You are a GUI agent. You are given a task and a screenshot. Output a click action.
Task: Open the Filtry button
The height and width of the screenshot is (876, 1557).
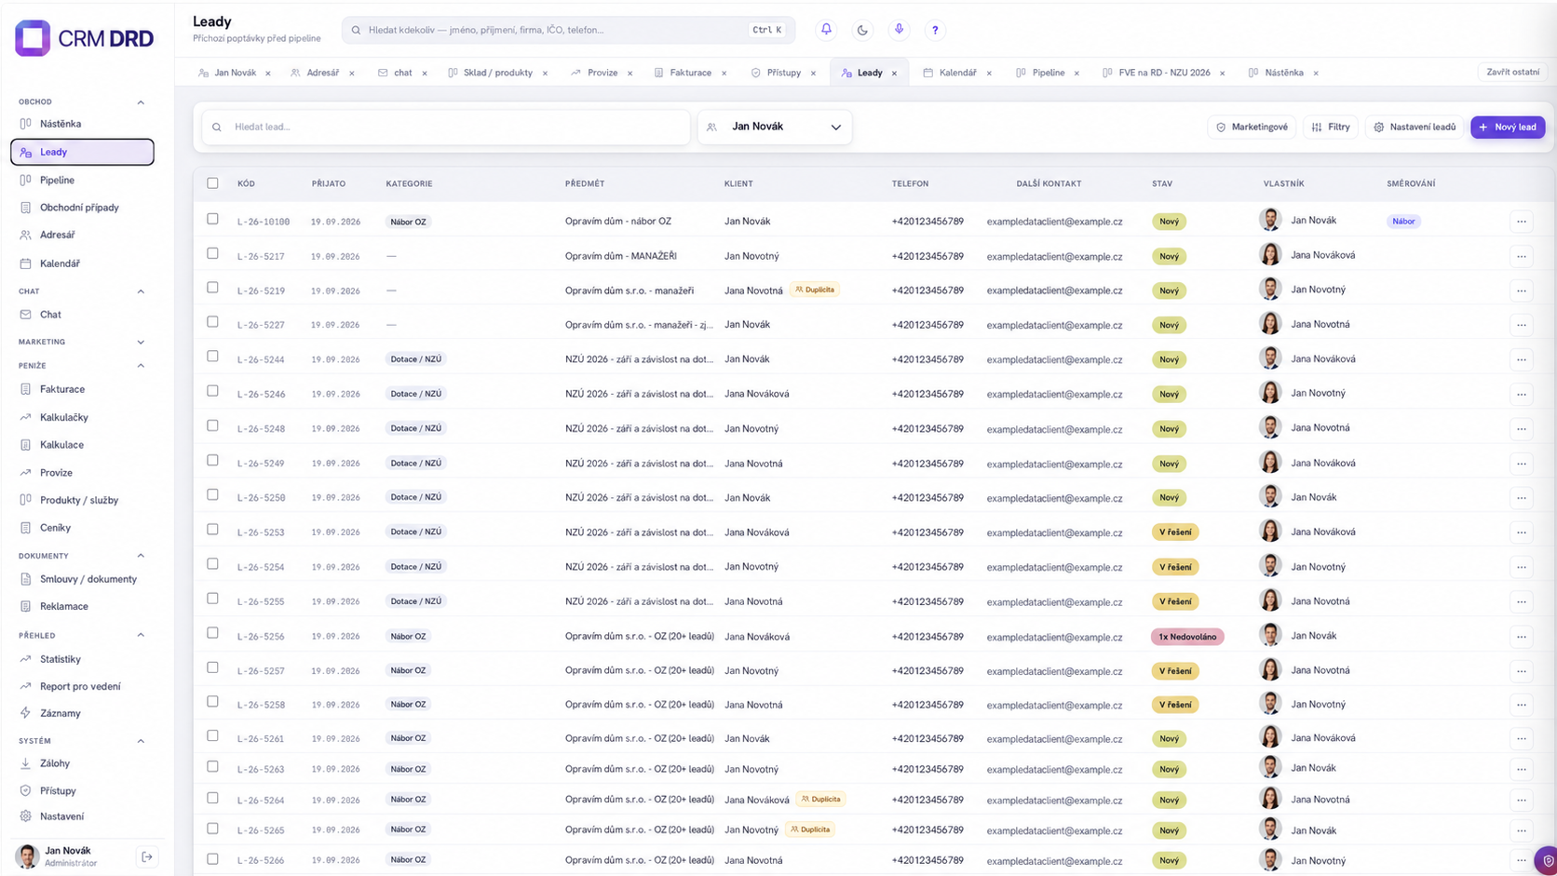1331,127
